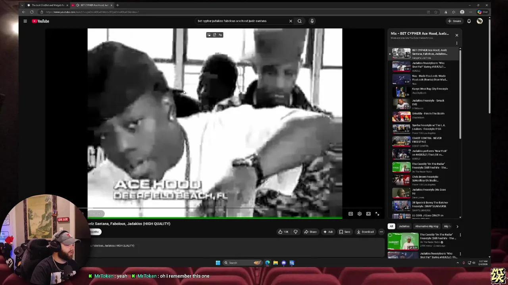
Task: Select 'Jadakiss Freestyle - Smack DVD' in the Mix
Action: coord(423,104)
